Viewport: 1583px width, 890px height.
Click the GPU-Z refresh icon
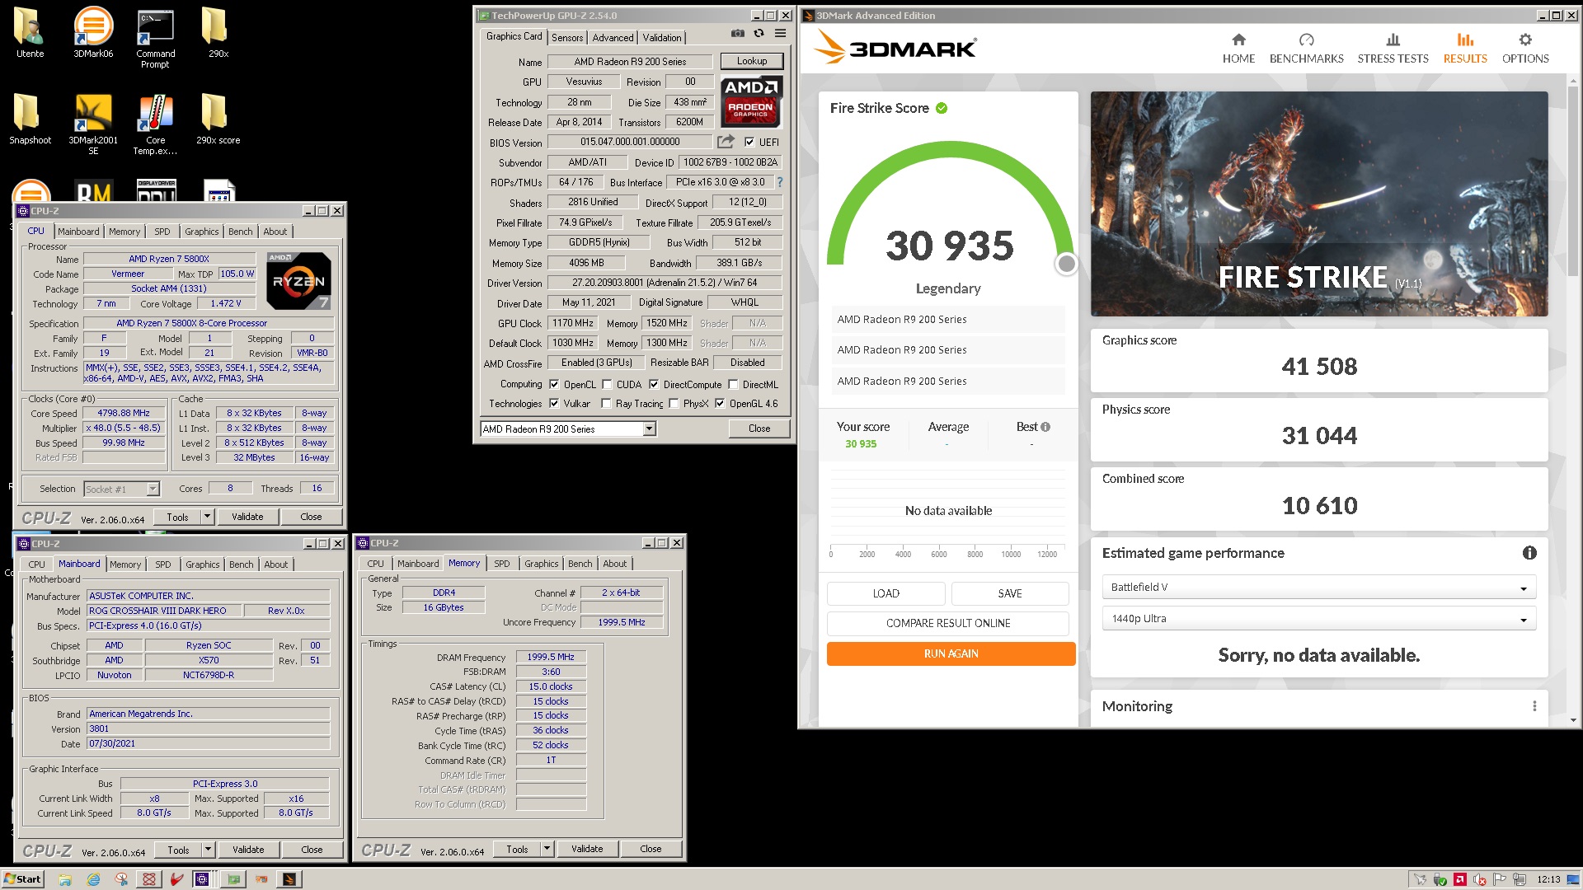(759, 34)
